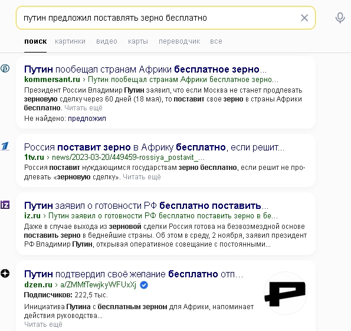Activate voice search microphone icon
The image size is (351, 331).
[x=340, y=18]
